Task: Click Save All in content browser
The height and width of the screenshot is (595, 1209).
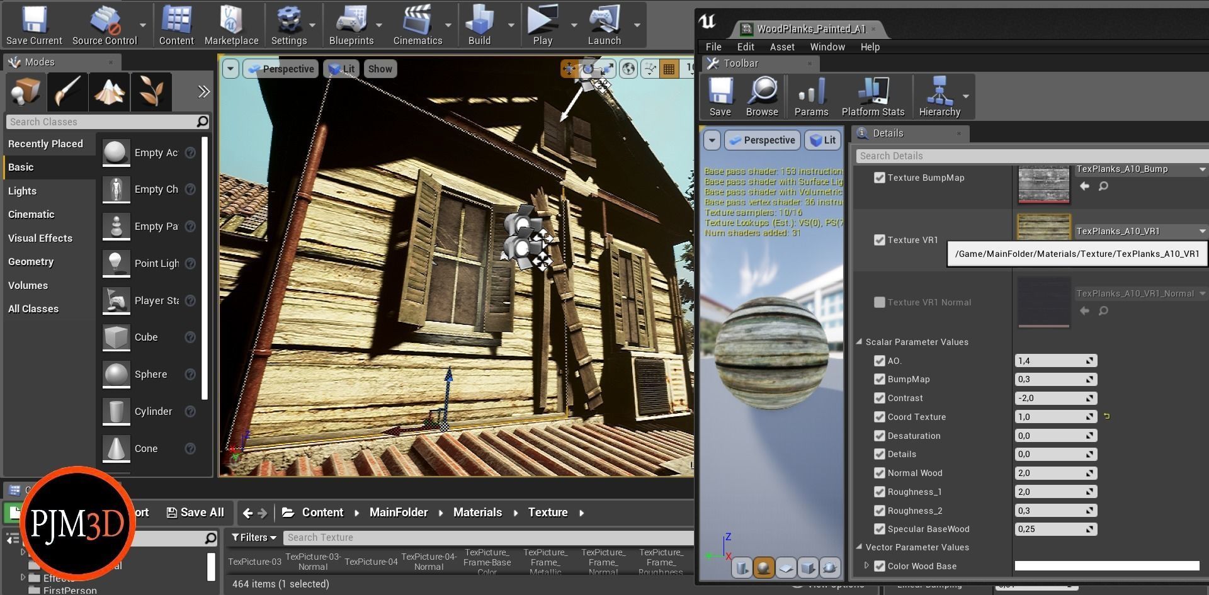Action: tap(195, 513)
